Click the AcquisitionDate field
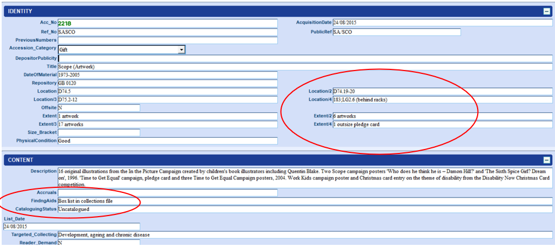The width and height of the screenshot is (555, 246). pyautogui.click(x=396, y=23)
